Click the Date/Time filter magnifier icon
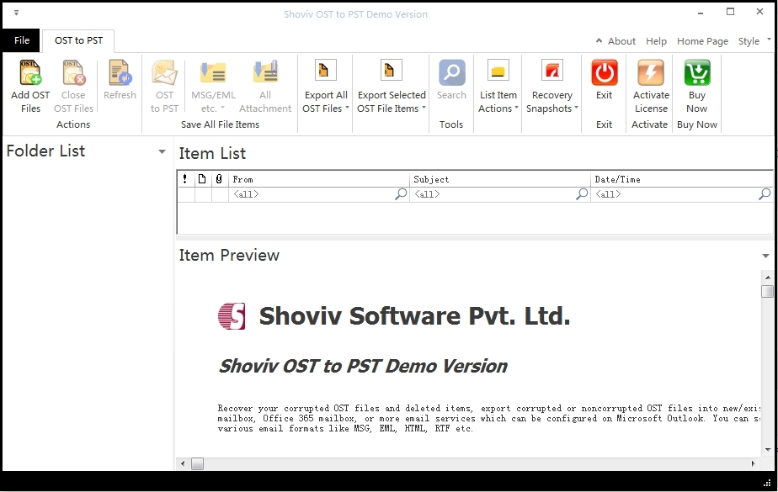Viewport: 778px width, 492px height. pos(765,194)
